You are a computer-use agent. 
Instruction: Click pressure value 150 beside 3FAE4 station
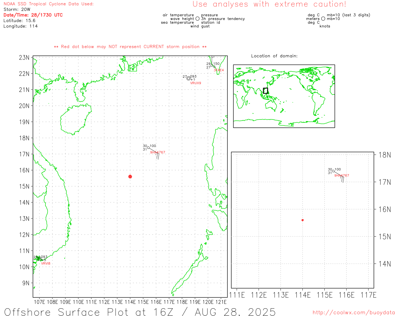[x=217, y=64]
